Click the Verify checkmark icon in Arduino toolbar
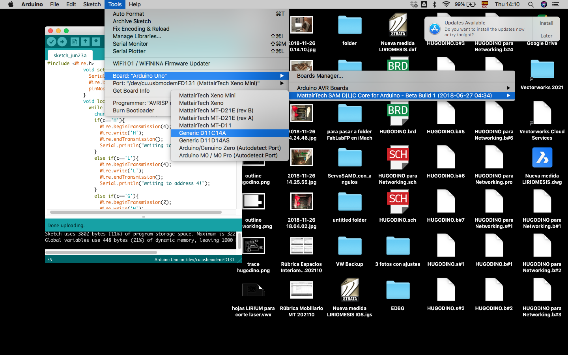This screenshot has width=568, height=355. [x=51, y=41]
